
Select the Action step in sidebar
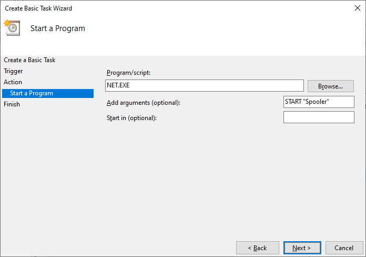pyautogui.click(x=13, y=82)
